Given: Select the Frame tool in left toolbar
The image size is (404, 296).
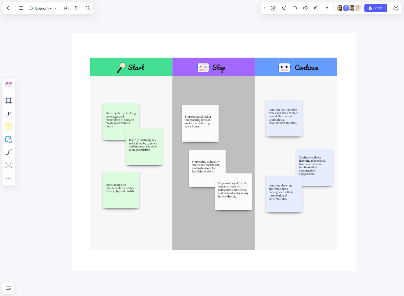Looking at the screenshot, I should pyautogui.click(x=9, y=101).
